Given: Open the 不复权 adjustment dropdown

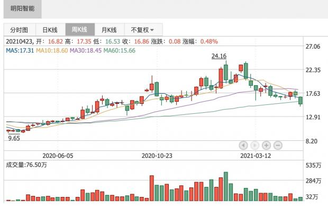Looking at the screenshot, I should coord(143,30).
